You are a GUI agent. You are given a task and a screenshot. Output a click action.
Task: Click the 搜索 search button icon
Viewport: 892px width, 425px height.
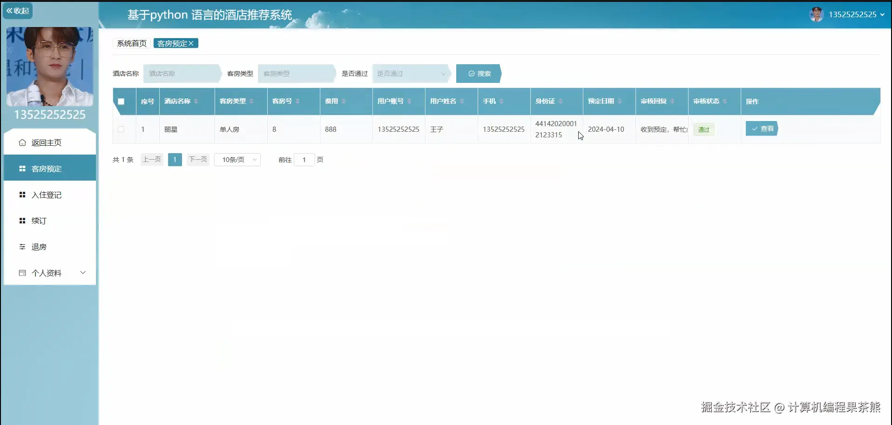pos(472,73)
